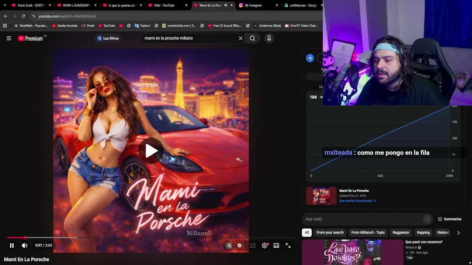Click the magnifying glass search button
The width and height of the screenshot is (472, 265).
click(x=252, y=38)
